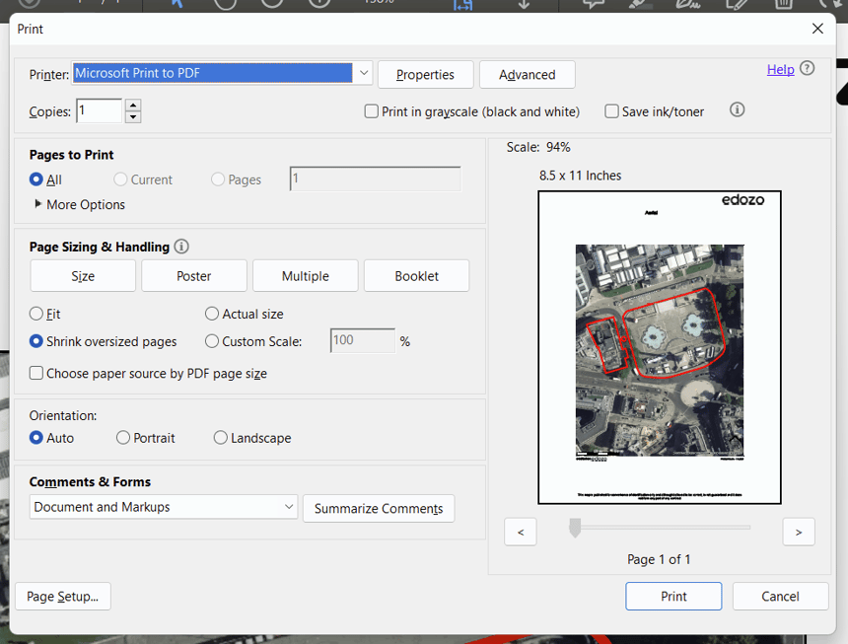Click the Copies input field
The image size is (848, 644).
coord(99,110)
